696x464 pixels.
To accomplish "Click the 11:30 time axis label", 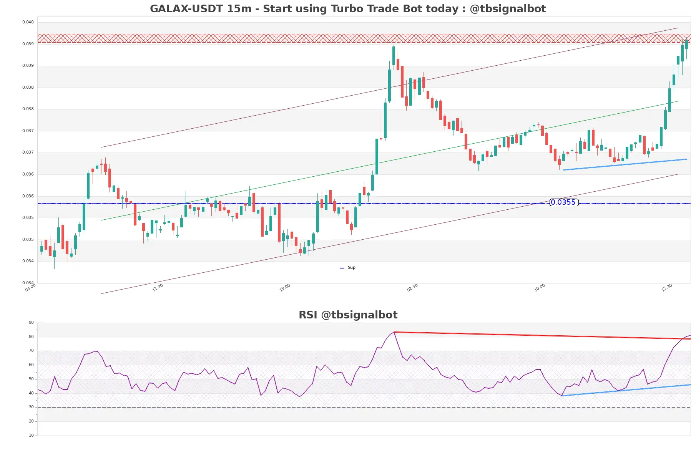I will click(x=158, y=288).
